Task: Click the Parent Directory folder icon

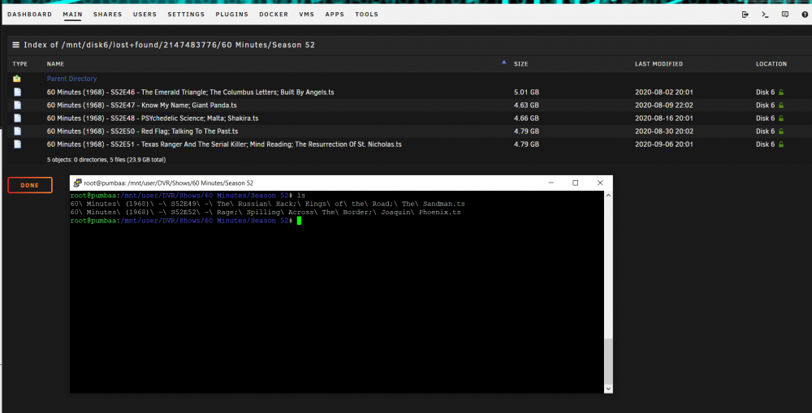Action: (x=17, y=79)
